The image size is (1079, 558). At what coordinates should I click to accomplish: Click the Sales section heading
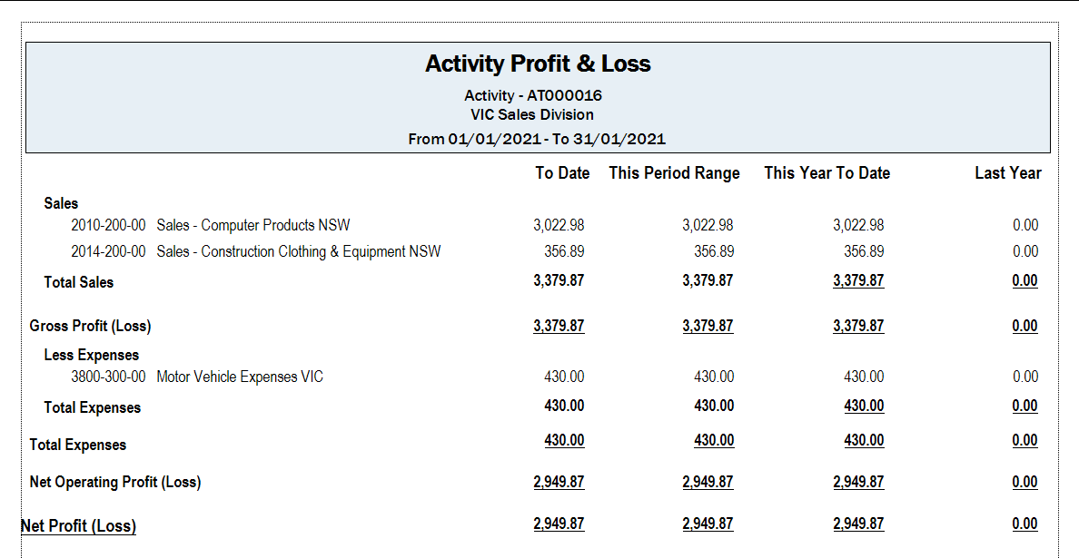pyautogui.click(x=61, y=202)
